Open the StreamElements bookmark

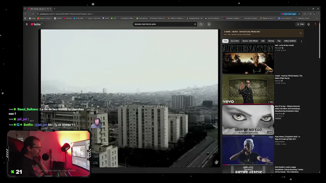tap(195, 18)
